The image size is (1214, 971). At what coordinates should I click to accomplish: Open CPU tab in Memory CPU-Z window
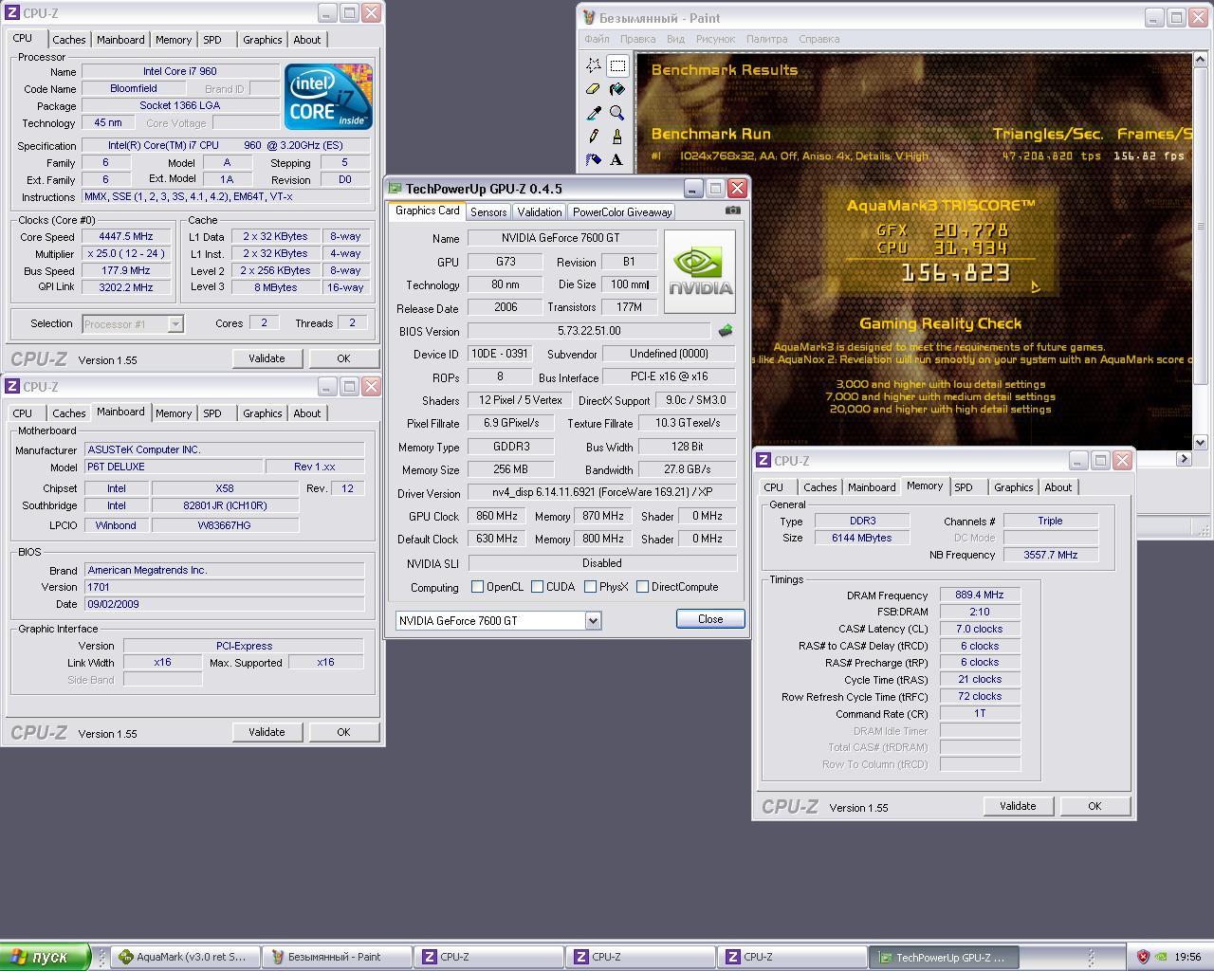(774, 487)
